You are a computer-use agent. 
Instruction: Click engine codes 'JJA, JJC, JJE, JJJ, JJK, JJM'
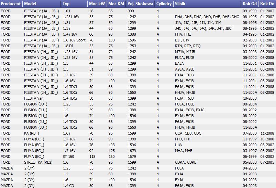[x=198, y=23]
